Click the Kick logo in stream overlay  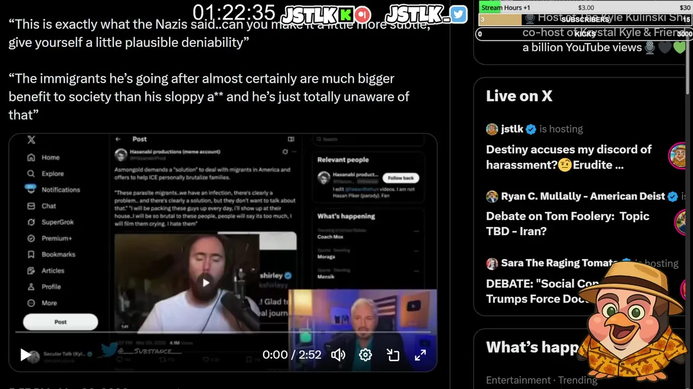click(x=345, y=15)
